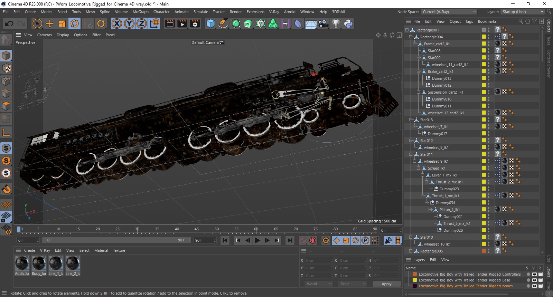Add a Camera object

pos(323,23)
